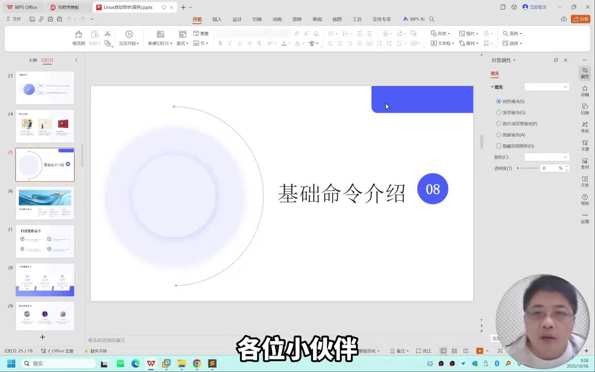Click the 批注 (Comments) status bar button
This screenshot has height=372, width=595.
click(424, 351)
